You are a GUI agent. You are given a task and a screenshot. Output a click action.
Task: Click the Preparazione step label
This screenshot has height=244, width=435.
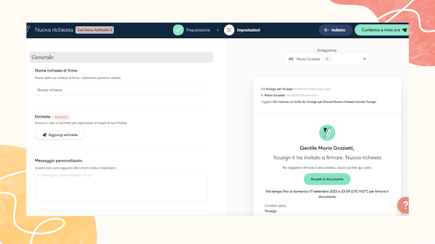[x=198, y=30]
